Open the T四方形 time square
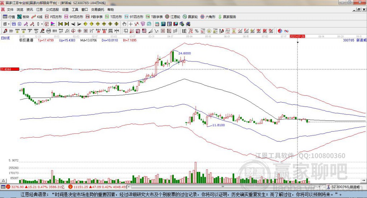 click(x=114, y=17)
